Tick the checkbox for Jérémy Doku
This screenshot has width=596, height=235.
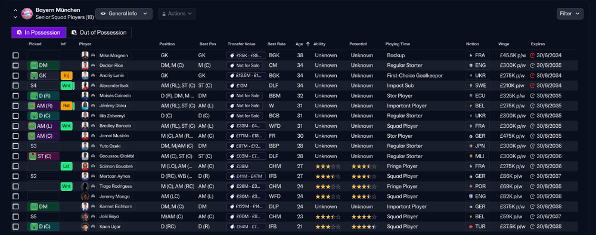click(x=15, y=106)
